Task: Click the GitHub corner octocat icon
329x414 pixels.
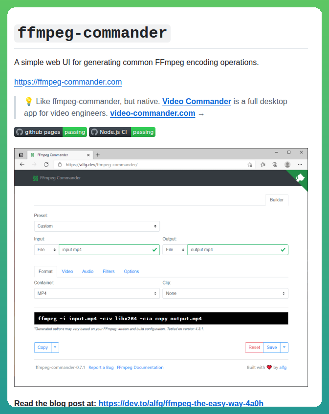Action: point(300,178)
